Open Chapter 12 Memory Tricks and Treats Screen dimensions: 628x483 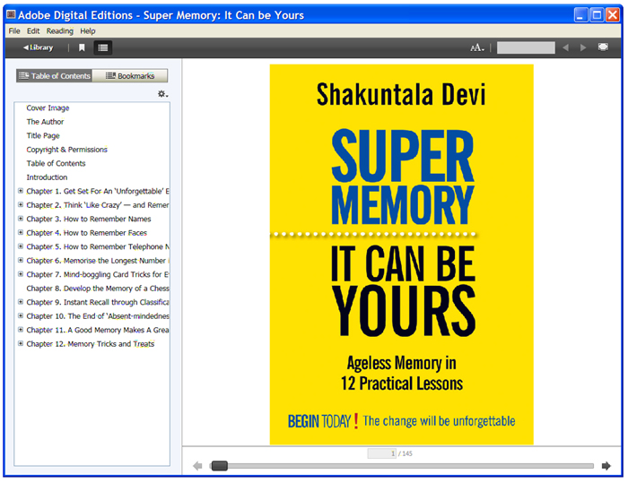(91, 344)
